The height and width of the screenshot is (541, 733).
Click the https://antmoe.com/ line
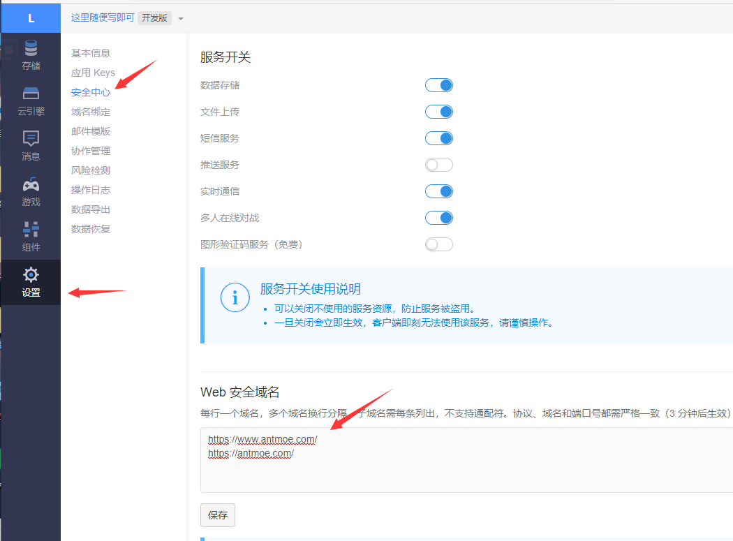pos(251,454)
